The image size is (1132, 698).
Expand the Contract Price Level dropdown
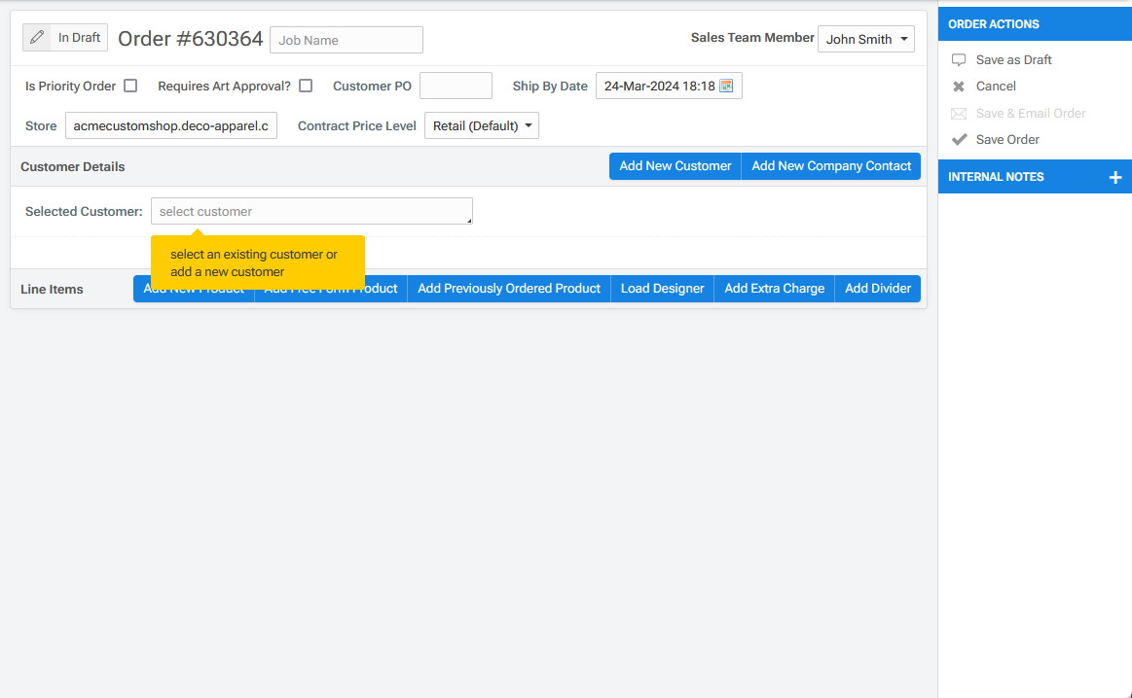[x=481, y=125]
